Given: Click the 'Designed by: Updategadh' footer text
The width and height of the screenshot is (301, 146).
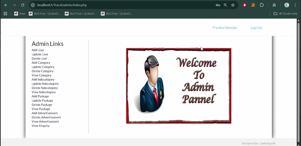Looking at the screenshot, I should point(259,143).
